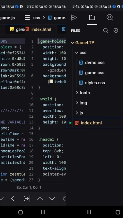Image resolution: width=123 pixels, height=218 pixels.
Task: Click line number 8 in the gutter
Action: [x=32, y=93]
